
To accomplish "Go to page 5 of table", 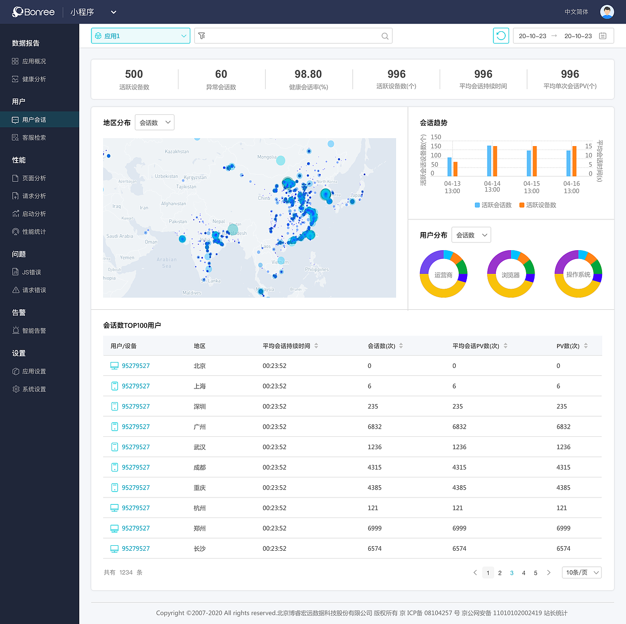I will [x=536, y=573].
